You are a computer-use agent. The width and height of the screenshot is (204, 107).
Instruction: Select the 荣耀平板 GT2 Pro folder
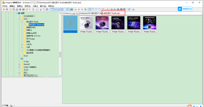coord(33,36)
